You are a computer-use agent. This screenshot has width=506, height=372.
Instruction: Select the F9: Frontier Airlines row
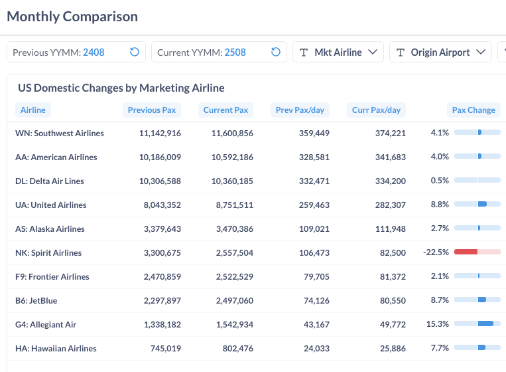tap(257, 276)
